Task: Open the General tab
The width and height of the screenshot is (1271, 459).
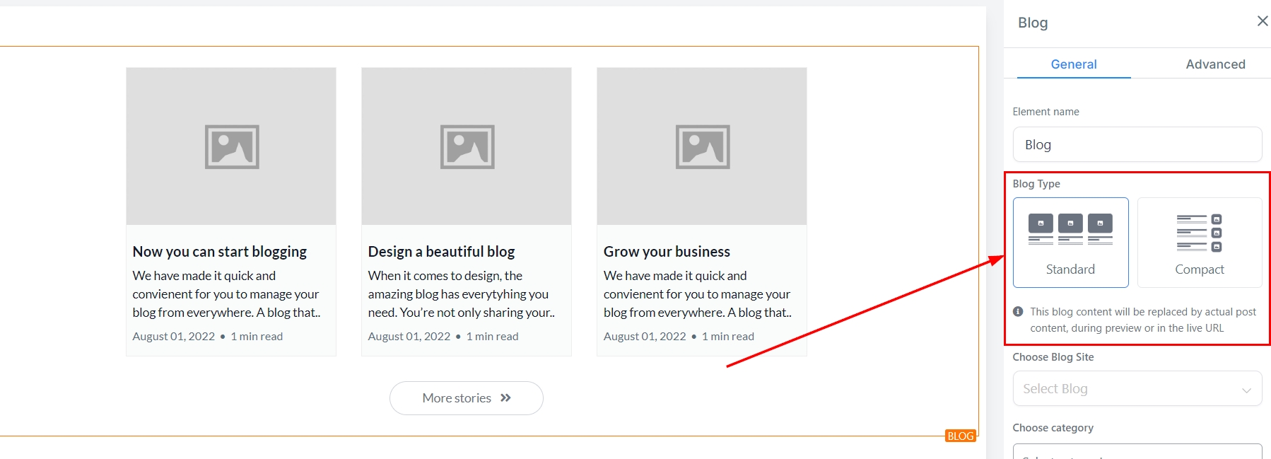Action: 1073,64
